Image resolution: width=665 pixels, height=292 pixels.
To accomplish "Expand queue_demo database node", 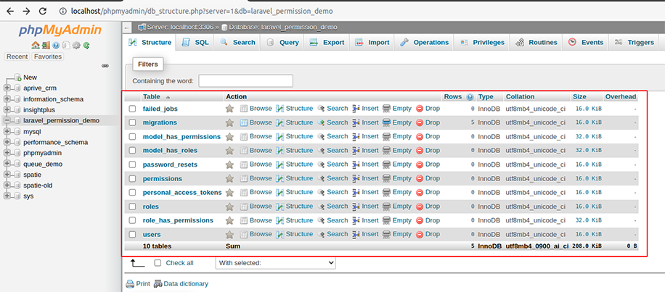I will (7, 164).
